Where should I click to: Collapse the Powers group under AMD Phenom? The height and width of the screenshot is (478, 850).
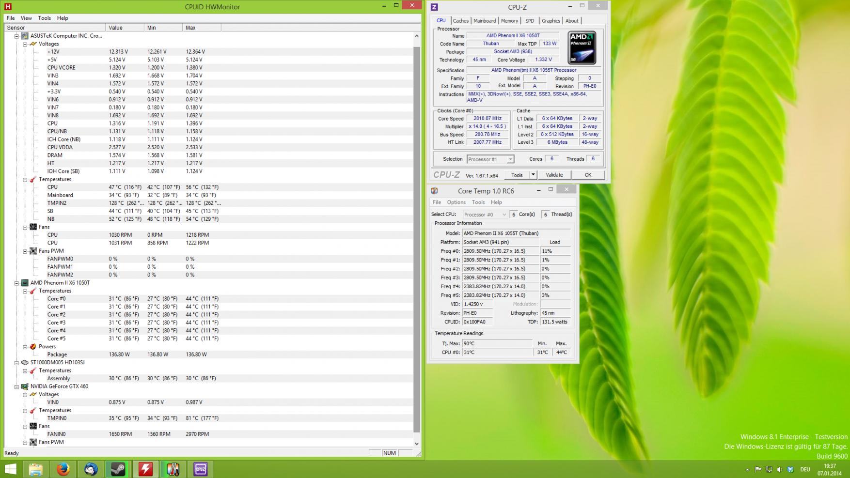25,347
